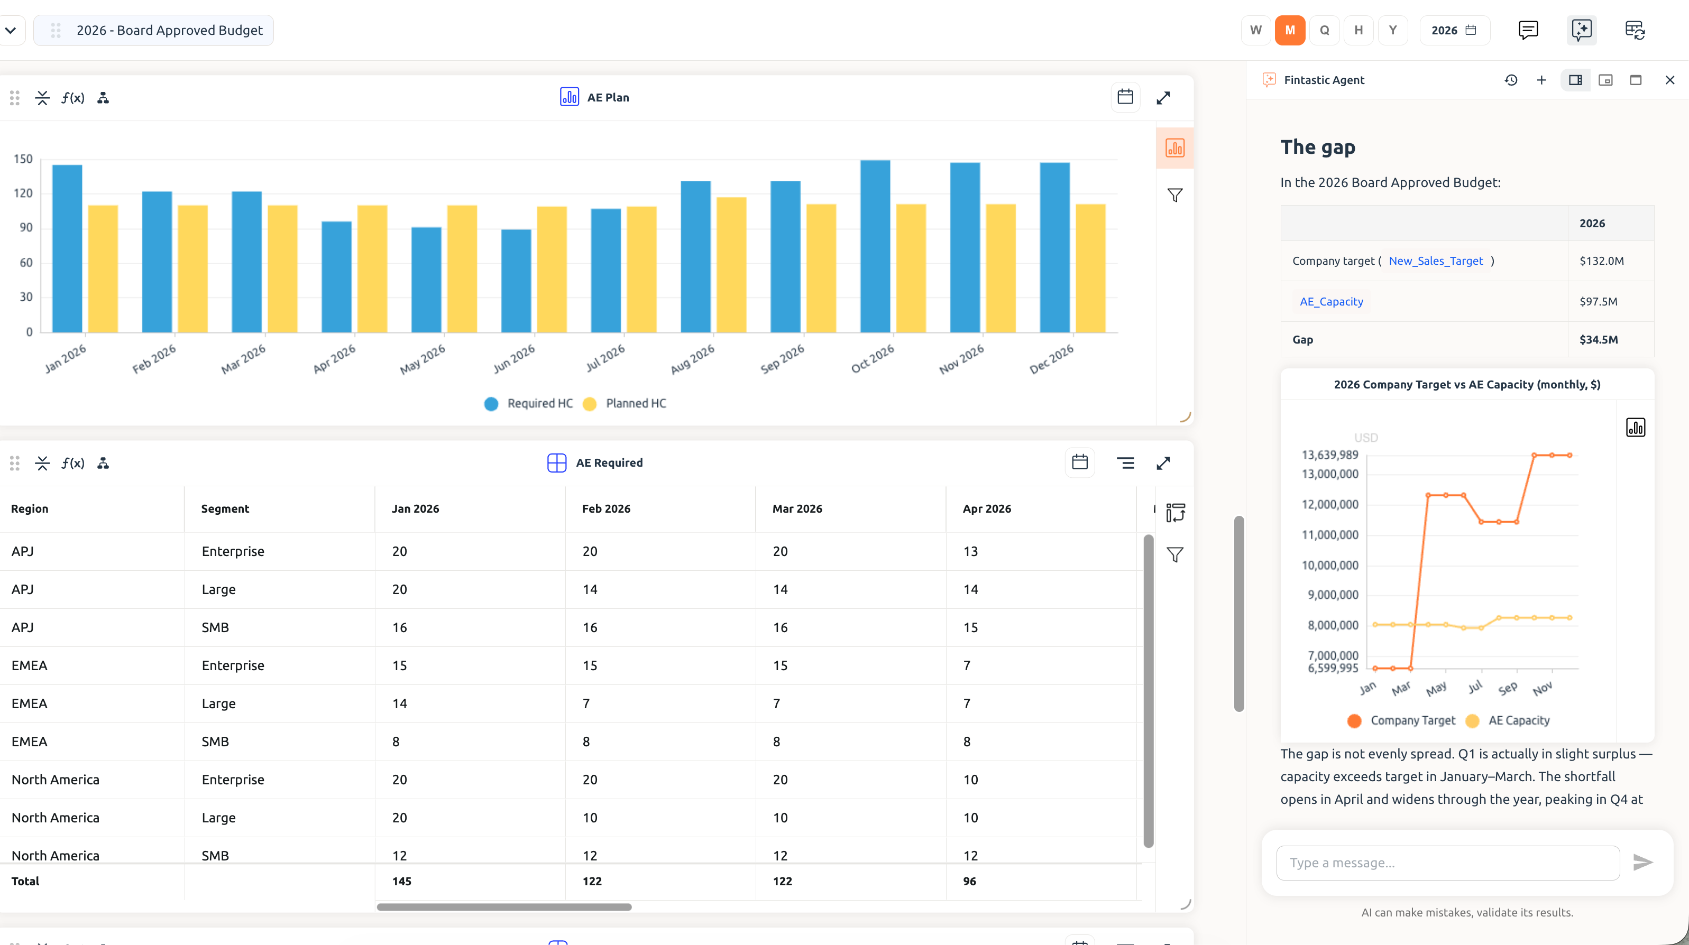Open the 2026 year picker

[1454, 30]
